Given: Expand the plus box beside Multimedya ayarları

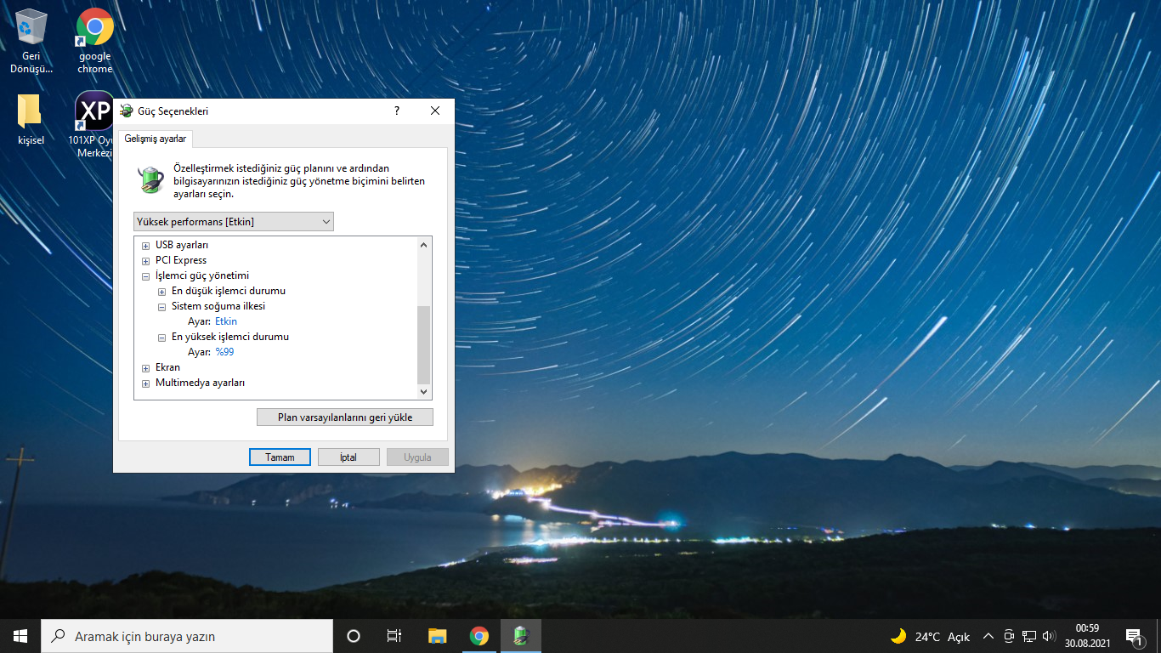Looking at the screenshot, I should [x=146, y=383].
